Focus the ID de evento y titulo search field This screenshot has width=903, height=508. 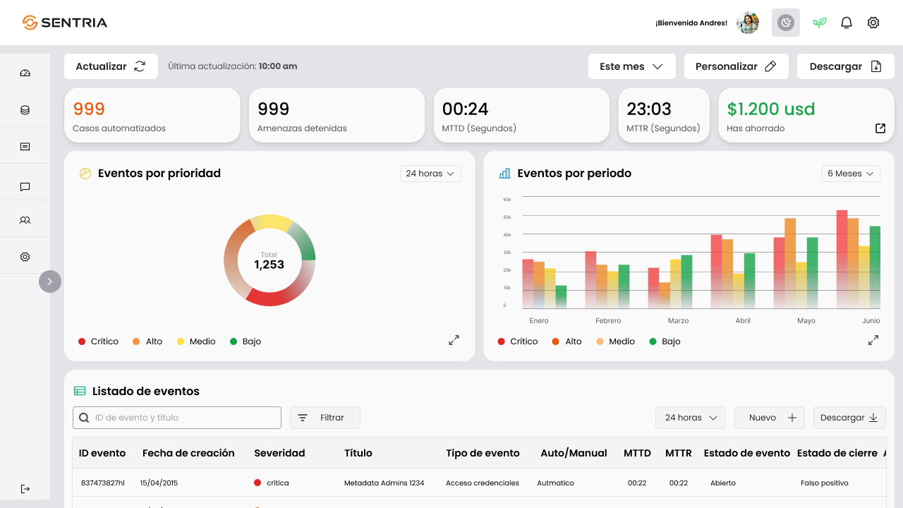click(x=177, y=418)
